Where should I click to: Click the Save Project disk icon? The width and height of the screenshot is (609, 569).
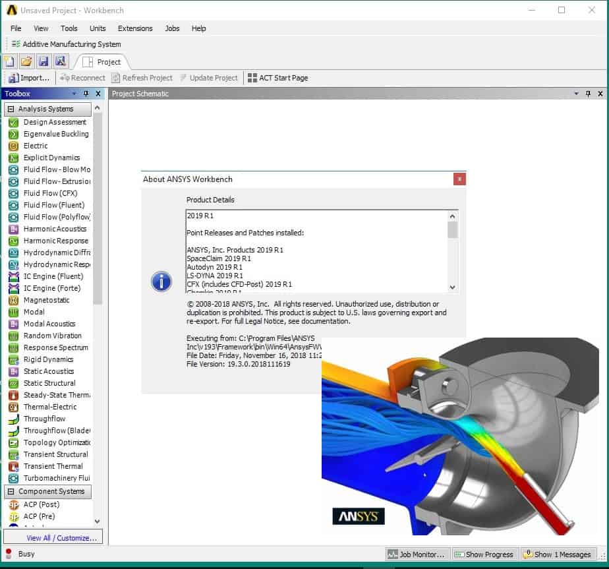[43, 61]
